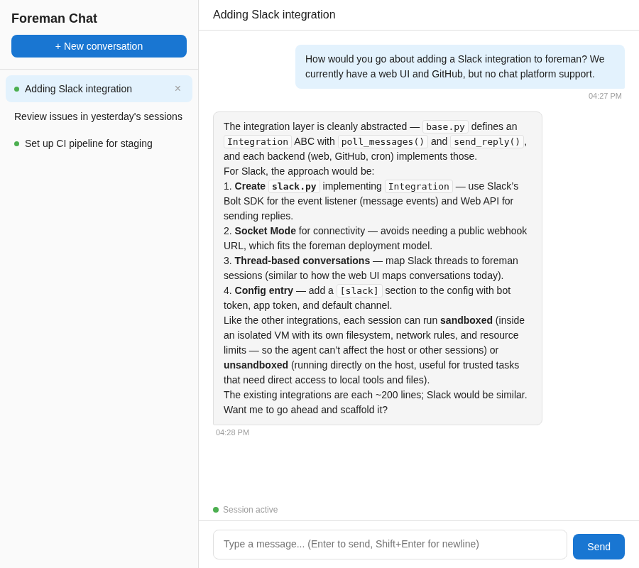
Task: Close the Adding Slack integration conversation
Action: (x=177, y=88)
